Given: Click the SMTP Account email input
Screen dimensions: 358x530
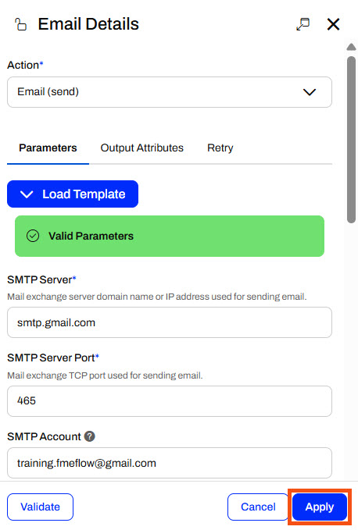Looking at the screenshot, I should click(x=170, y=463).
